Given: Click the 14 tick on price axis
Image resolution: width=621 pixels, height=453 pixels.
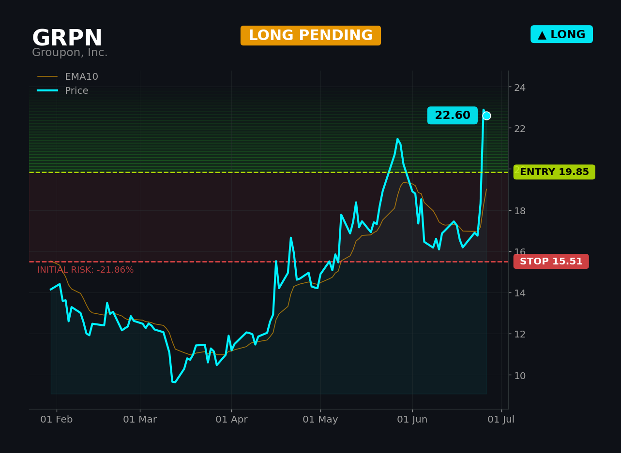Looking at the screenshot, I should [x=520, y=293].
